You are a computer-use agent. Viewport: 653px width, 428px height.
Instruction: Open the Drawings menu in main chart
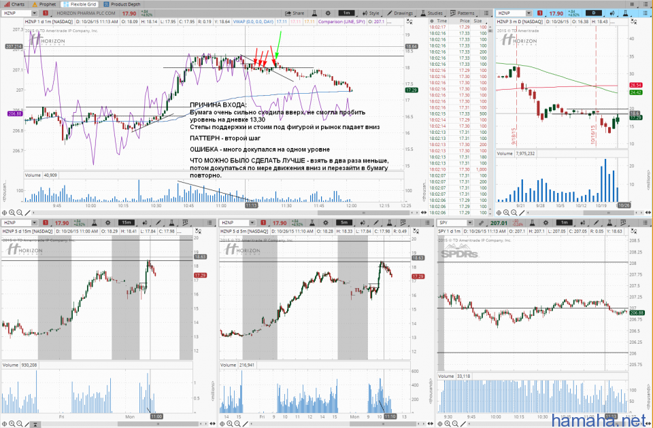[400, 14]
